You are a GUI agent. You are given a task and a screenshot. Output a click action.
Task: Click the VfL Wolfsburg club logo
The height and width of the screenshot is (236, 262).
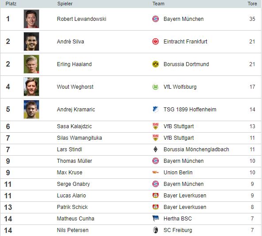tap(155, 87)
